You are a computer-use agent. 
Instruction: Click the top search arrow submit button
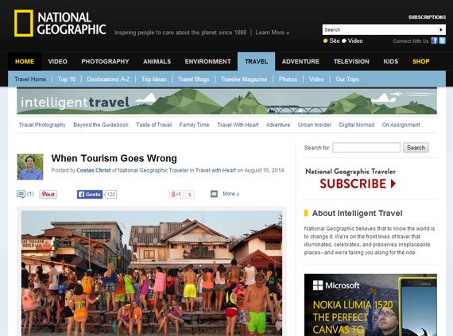pos(441,29)
